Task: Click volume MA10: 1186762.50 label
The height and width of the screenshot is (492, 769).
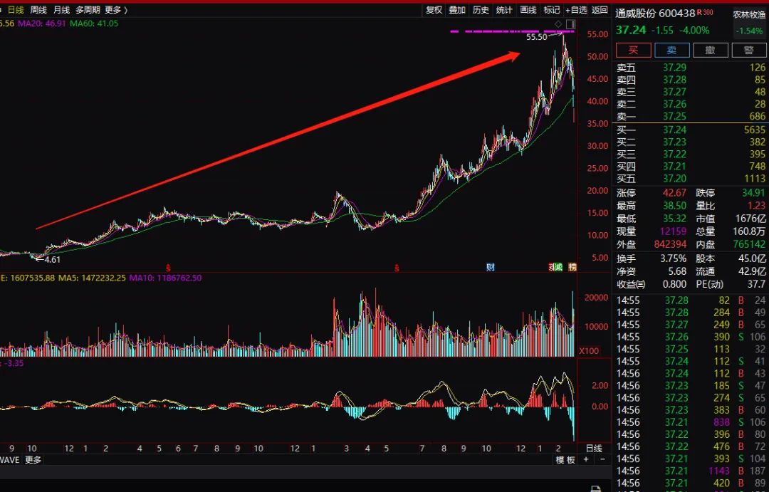Action: (x=165, y=278)
